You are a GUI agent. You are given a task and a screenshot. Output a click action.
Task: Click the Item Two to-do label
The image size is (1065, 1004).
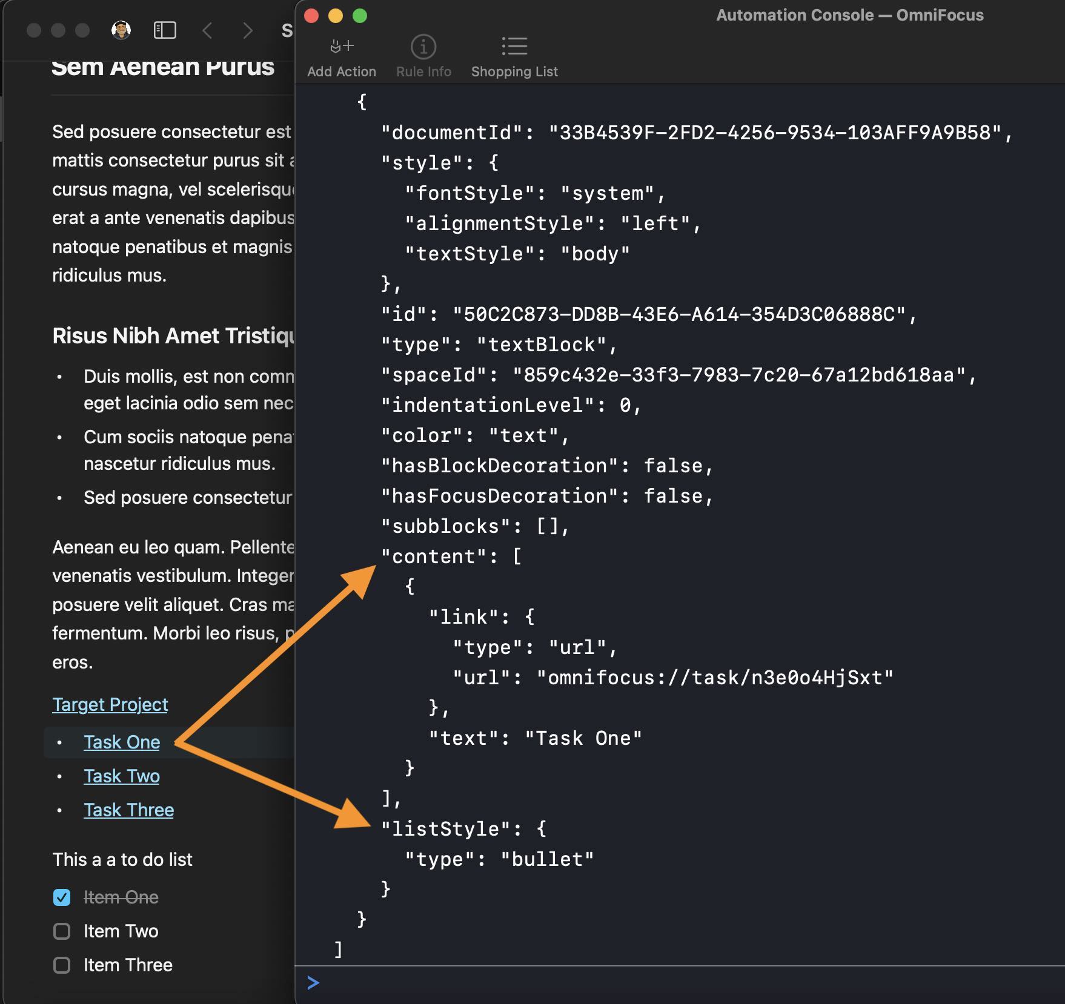tap(121, 931)
